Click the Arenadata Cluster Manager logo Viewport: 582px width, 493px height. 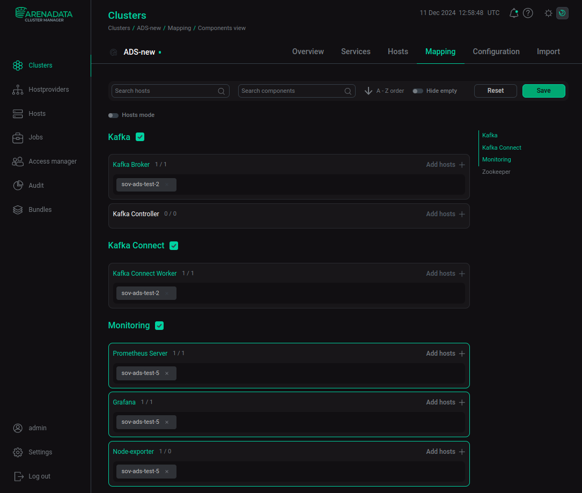tap(44, 14)
